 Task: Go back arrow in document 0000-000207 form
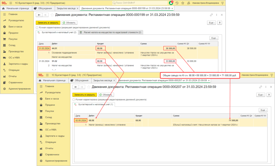pyautogui.click(x=76, y=87)
